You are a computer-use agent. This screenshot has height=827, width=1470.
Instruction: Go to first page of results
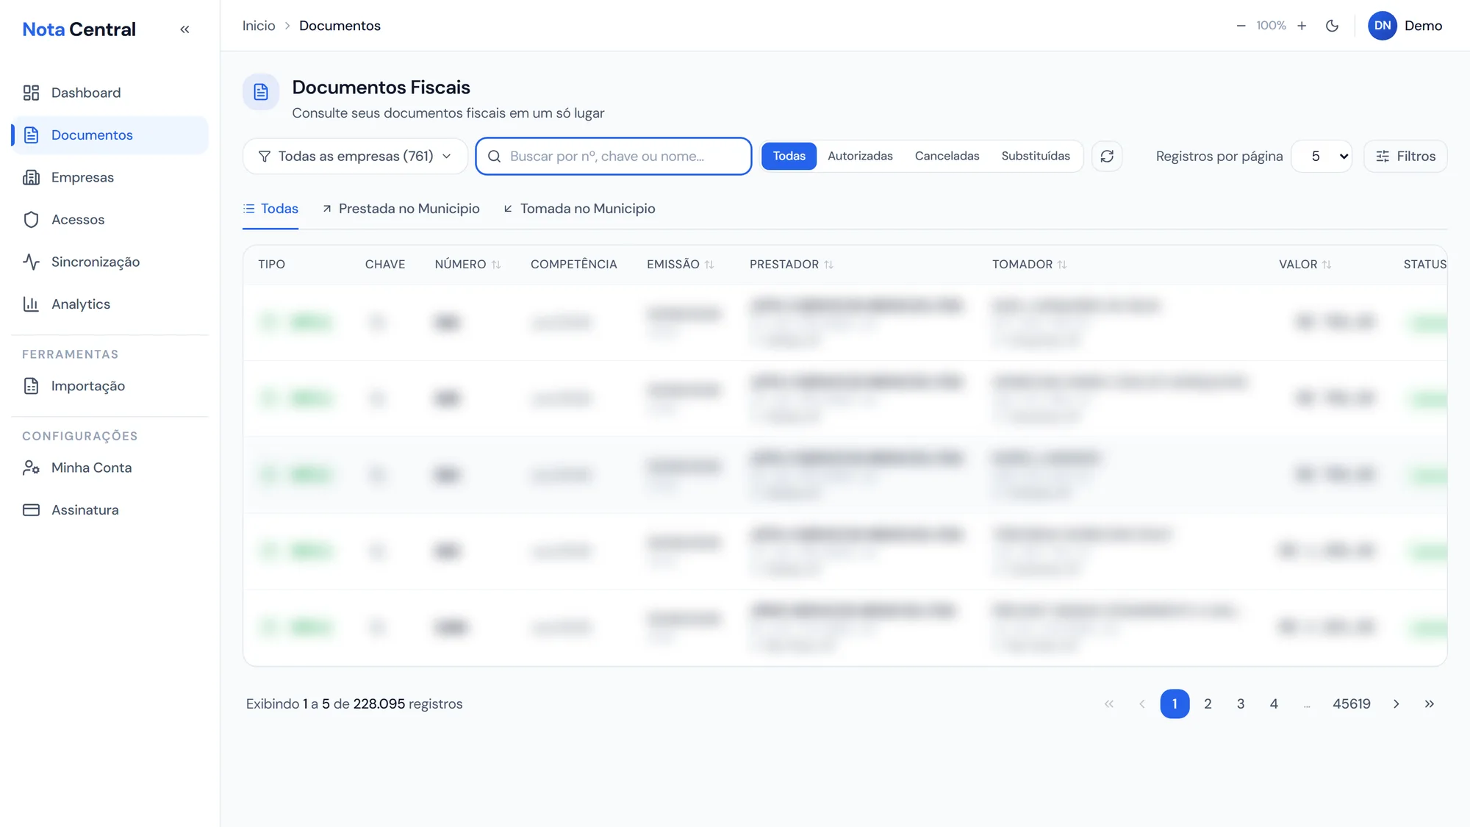pyautogui.click(x=1109, y=704)
